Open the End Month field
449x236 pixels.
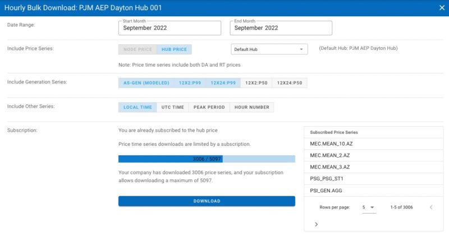pos(281,27)
